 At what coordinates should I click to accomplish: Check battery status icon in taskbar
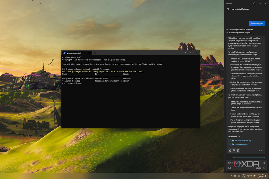tap(255, 176)
